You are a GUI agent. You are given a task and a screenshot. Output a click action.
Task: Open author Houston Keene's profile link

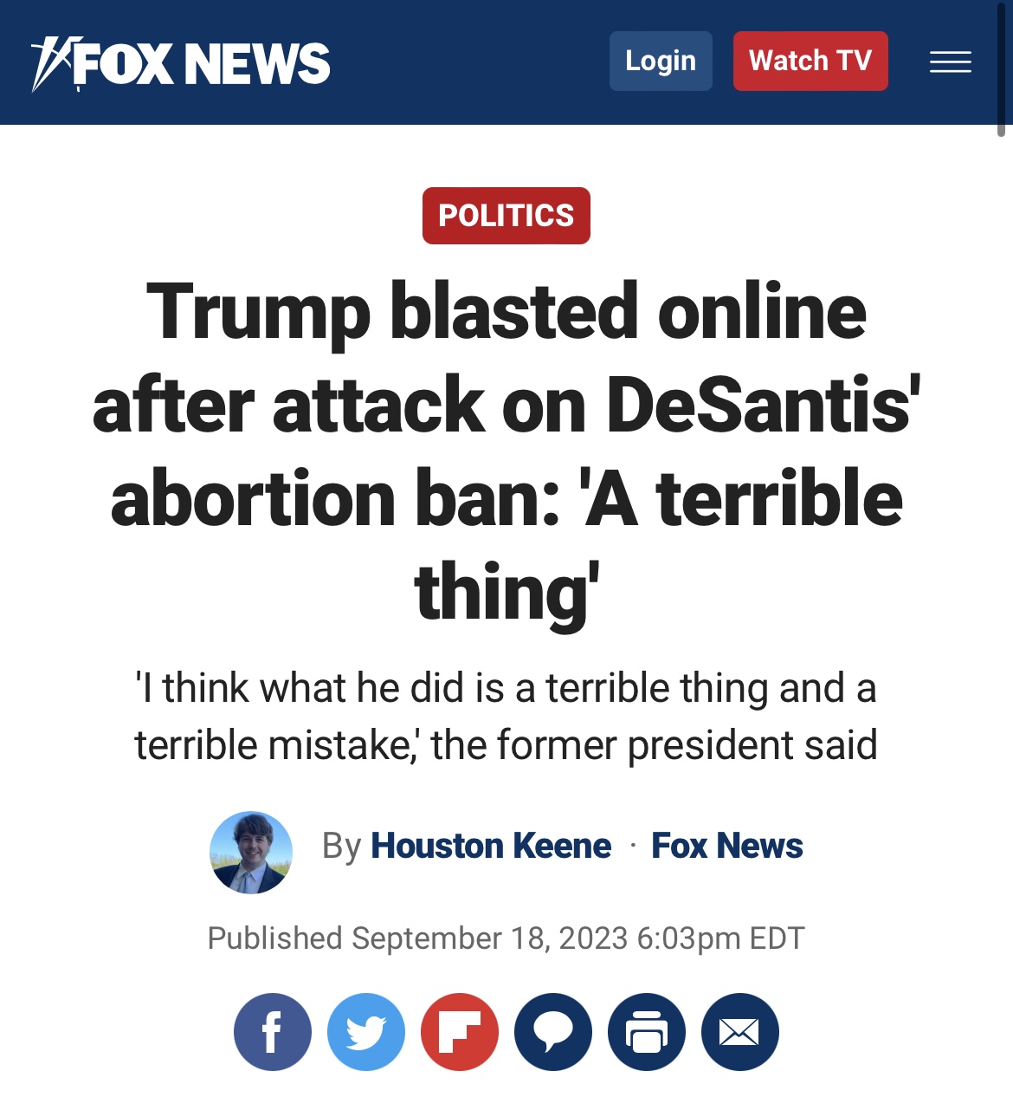coord(491,846)
